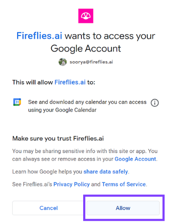
Task: Click the account profile avatar
Action: pos(63,62)
